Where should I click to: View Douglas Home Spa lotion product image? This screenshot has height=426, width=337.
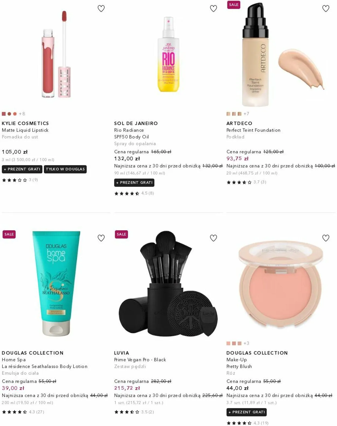(x=56, y=283)
